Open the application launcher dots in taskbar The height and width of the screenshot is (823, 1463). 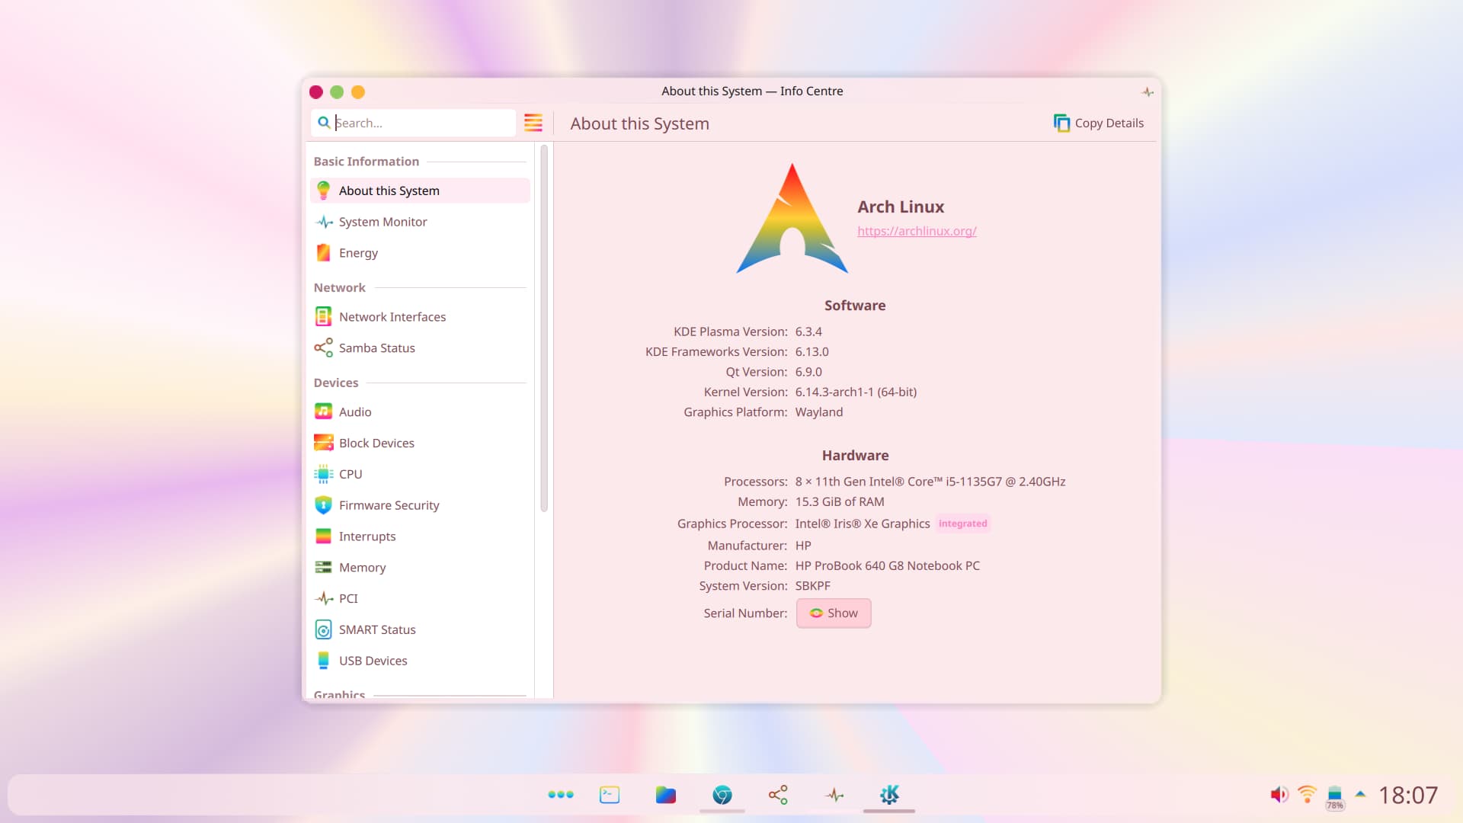tap(561, 795)
